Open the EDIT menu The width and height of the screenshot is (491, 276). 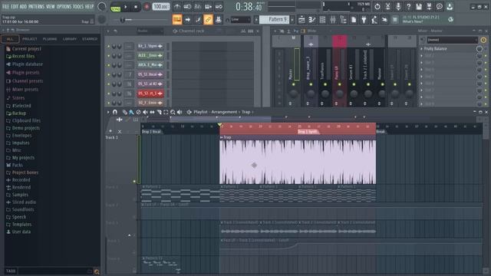[15, 6]
